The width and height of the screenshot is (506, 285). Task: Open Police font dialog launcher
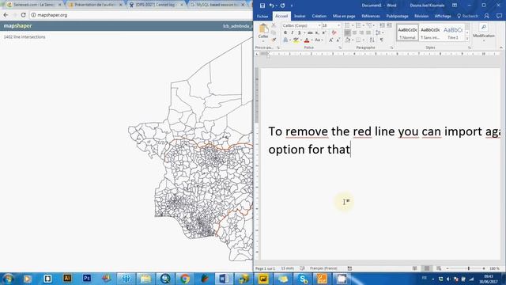click(340, 47)
